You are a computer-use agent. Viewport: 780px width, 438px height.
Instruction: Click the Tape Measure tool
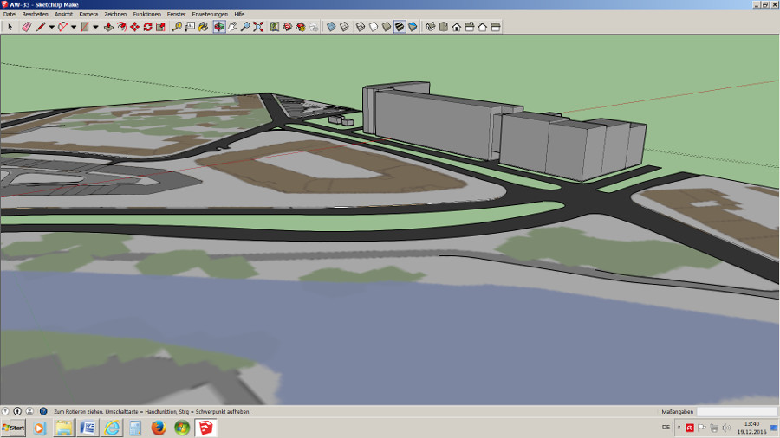pos(177,27)
